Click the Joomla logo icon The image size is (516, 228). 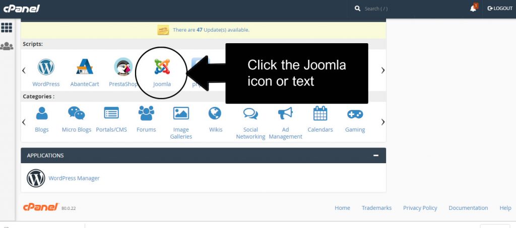click(162, 67)
